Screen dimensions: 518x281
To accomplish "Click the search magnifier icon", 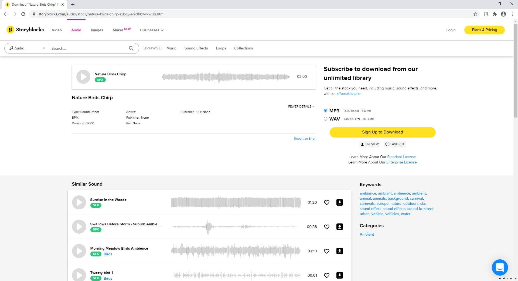I will click(x=131, y=48).
